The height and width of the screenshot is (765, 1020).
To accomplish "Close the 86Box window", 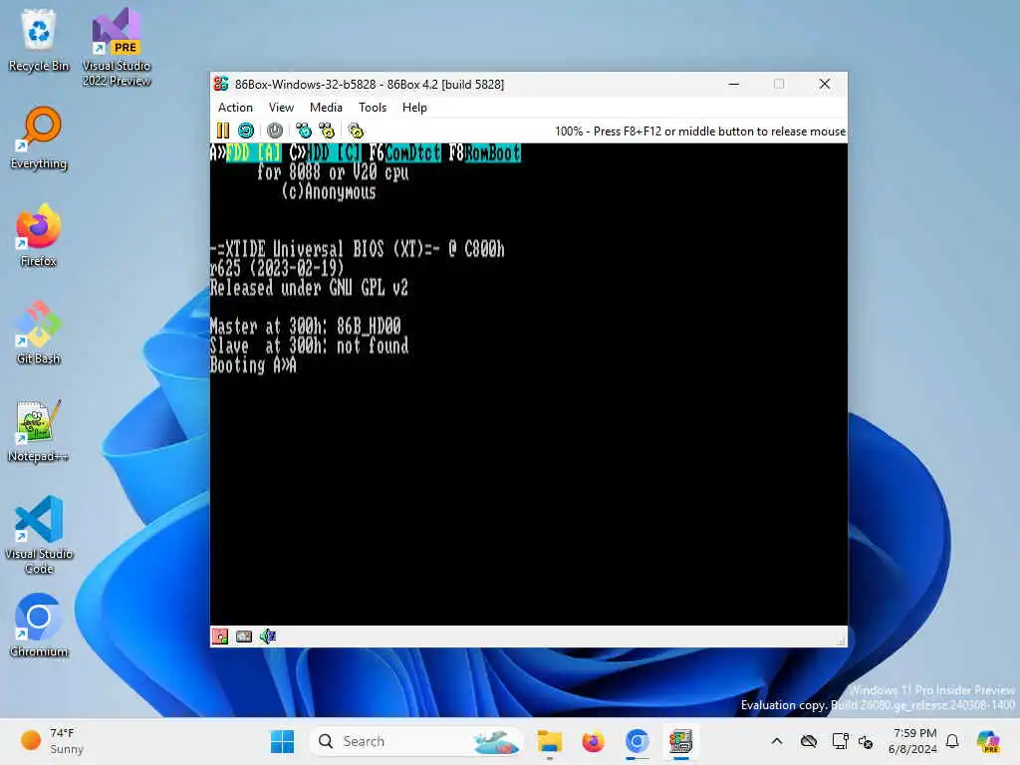I will click(824, 84).
